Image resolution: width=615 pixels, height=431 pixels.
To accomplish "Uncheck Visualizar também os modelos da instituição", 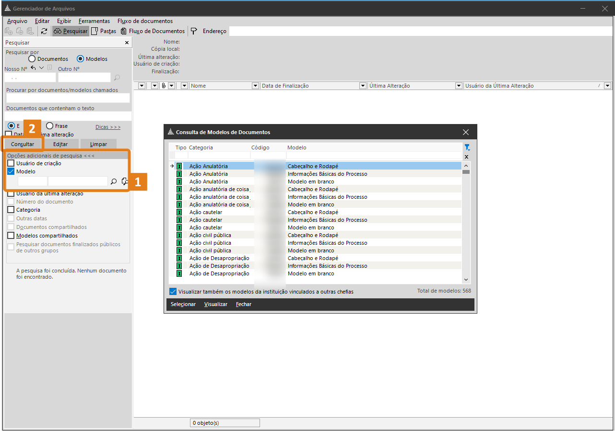I will click(x=173, y=291).
